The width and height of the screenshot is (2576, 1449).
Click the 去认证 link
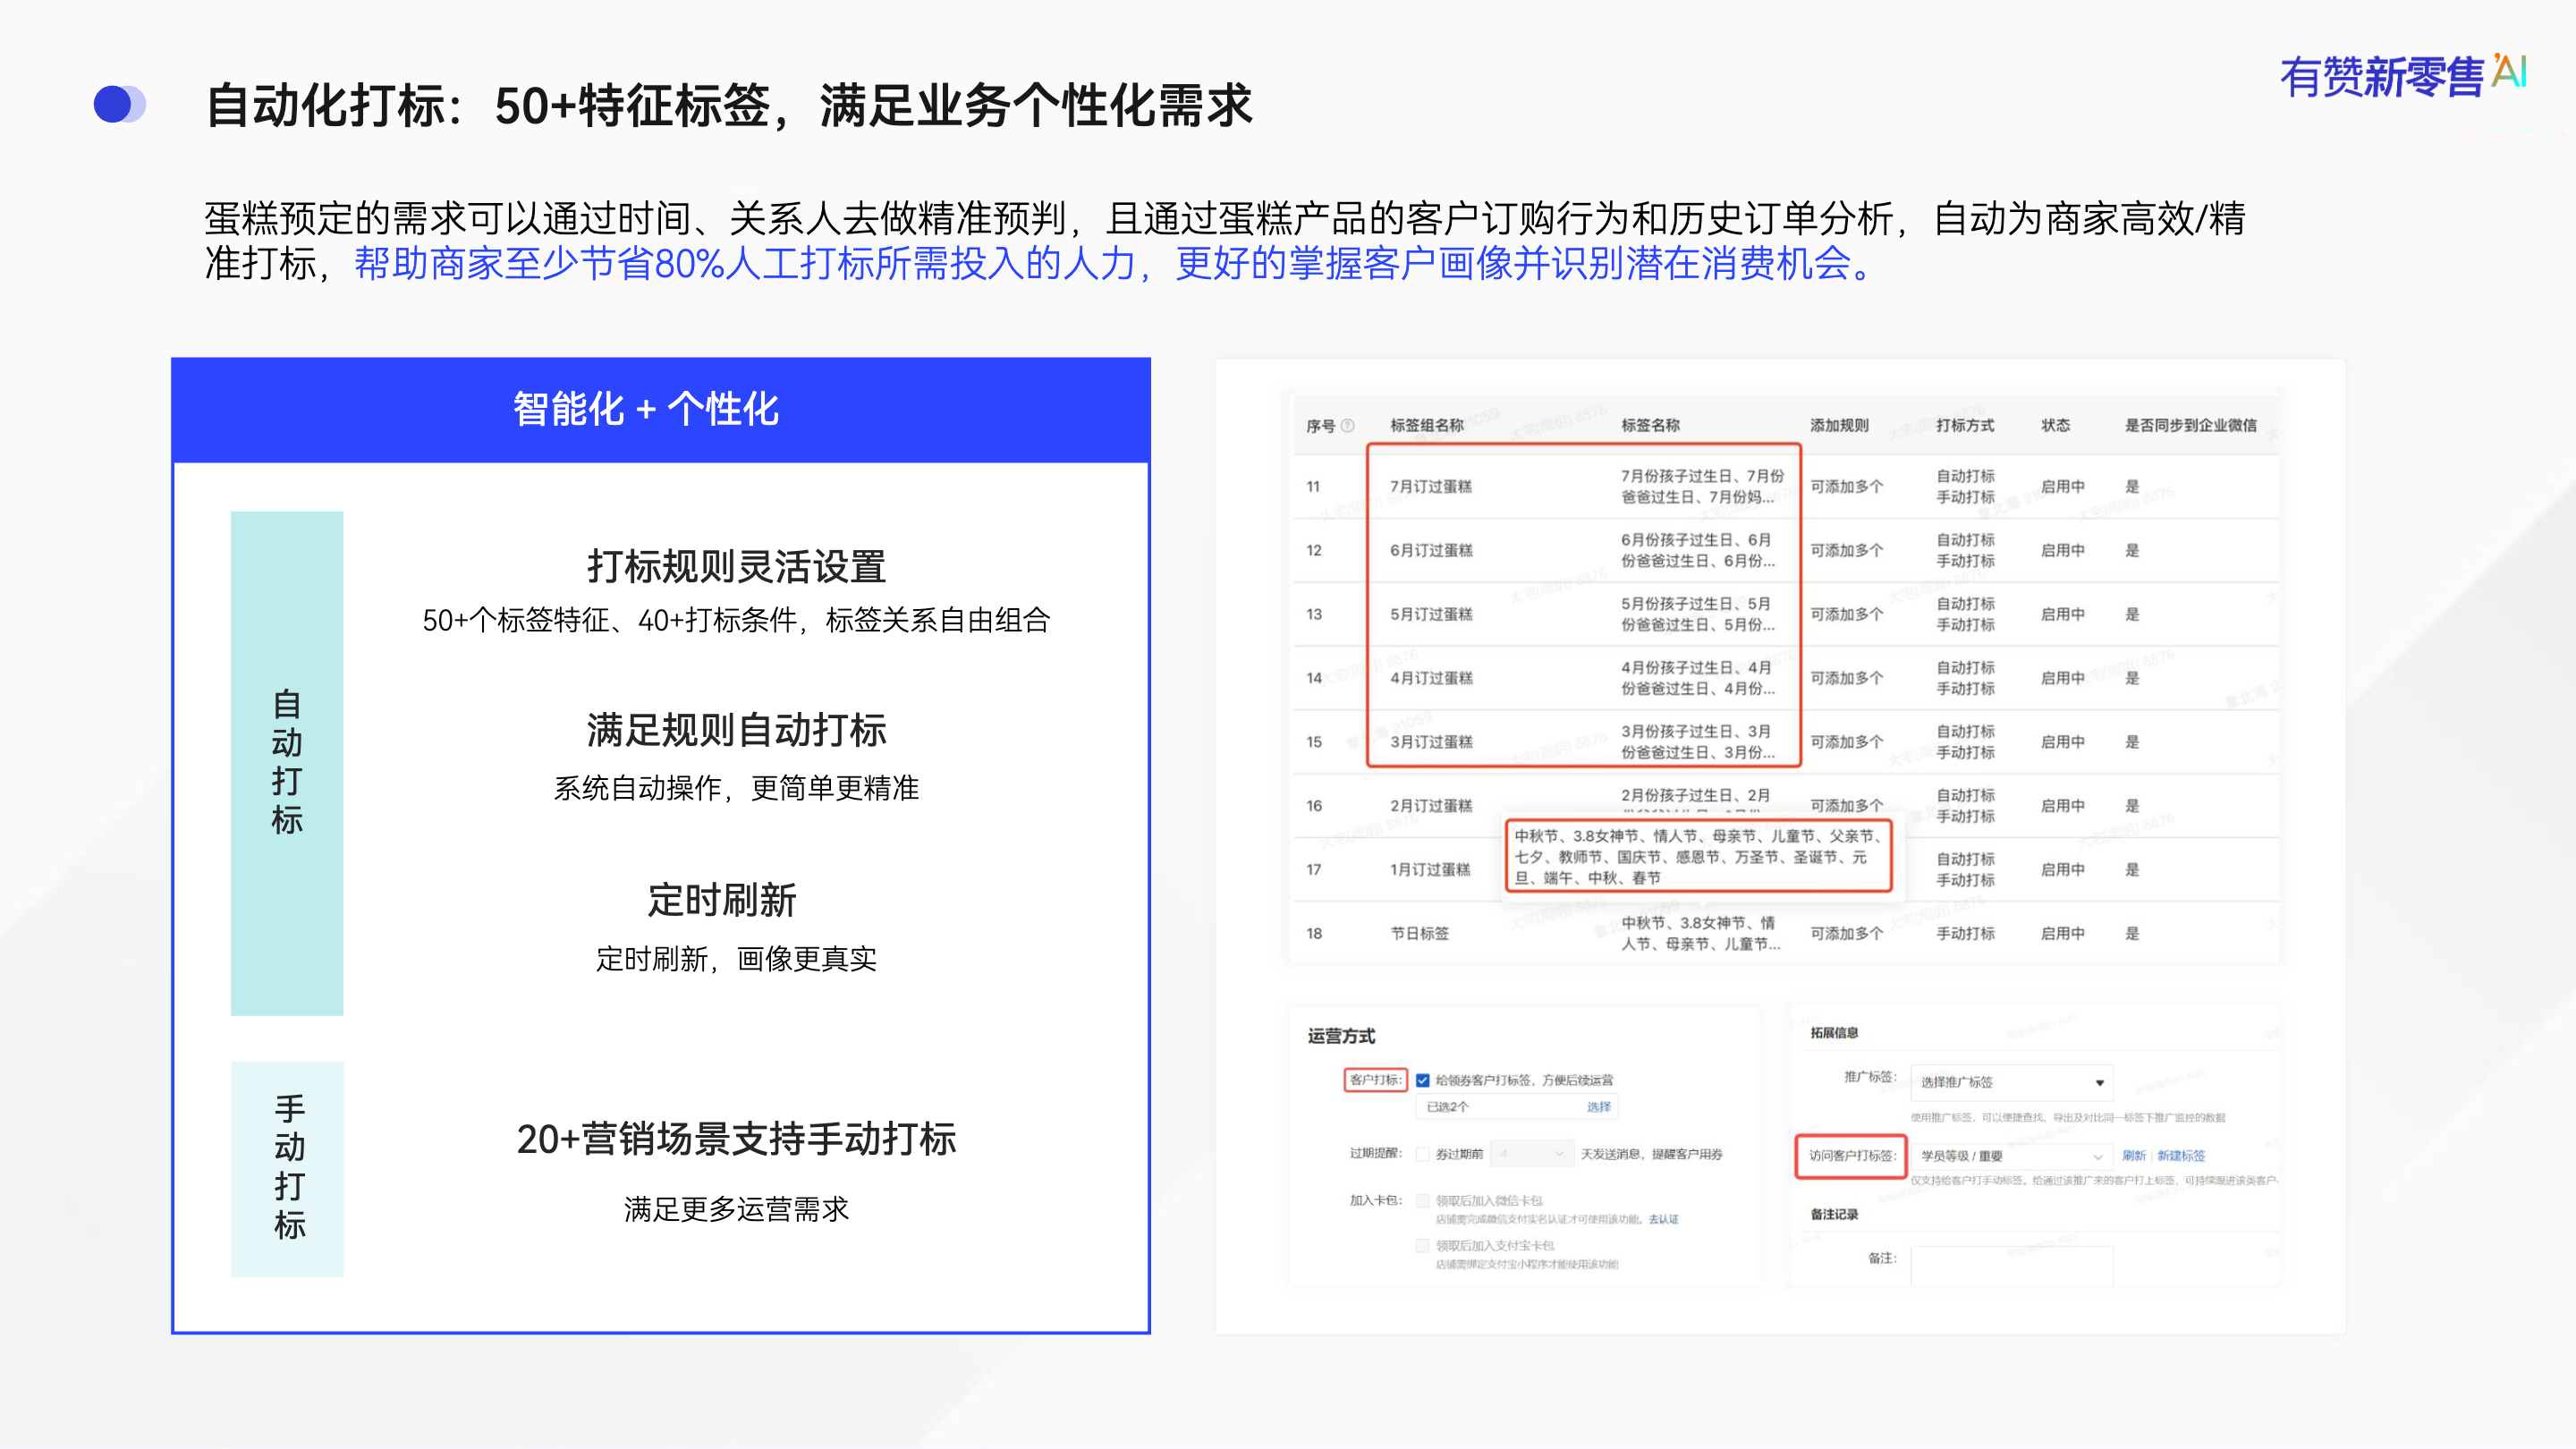(1664, 1219)
